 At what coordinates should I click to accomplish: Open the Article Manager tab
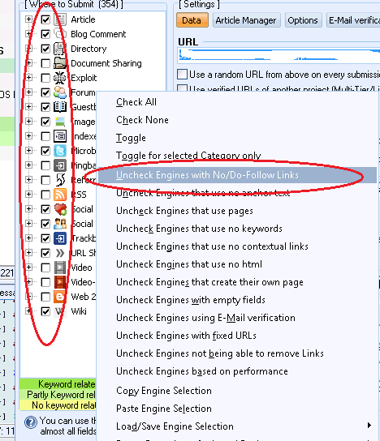tap(246, 20)
